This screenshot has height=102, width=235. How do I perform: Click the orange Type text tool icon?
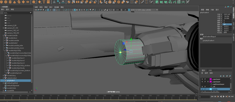tap(44, 2)
